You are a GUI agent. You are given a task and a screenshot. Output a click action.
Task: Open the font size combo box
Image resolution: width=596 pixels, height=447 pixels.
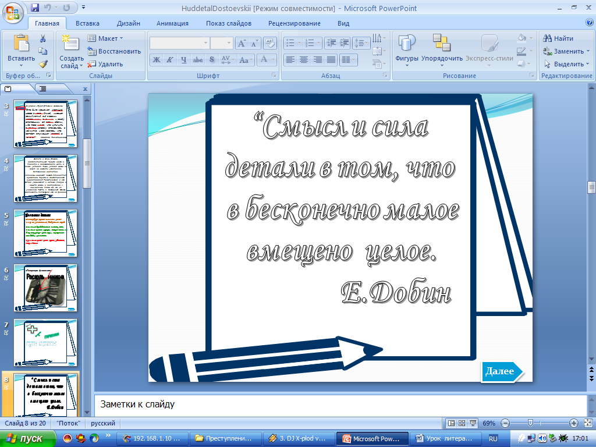click(x=221, y=43)
